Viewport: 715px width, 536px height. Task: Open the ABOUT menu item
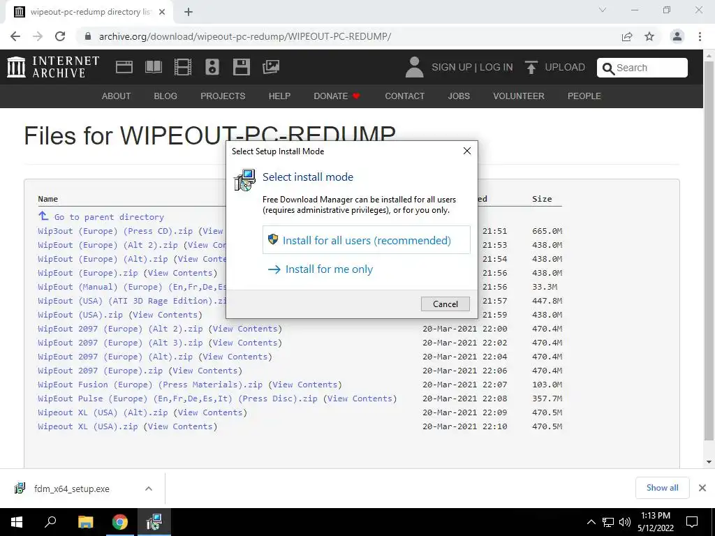(x=116, y=96)
